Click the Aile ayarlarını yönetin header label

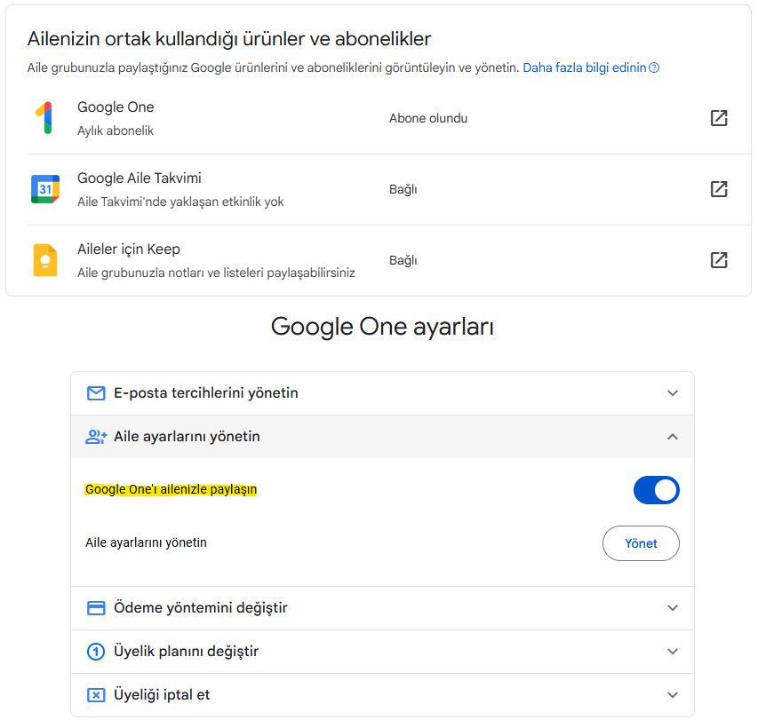coord(187,437)
